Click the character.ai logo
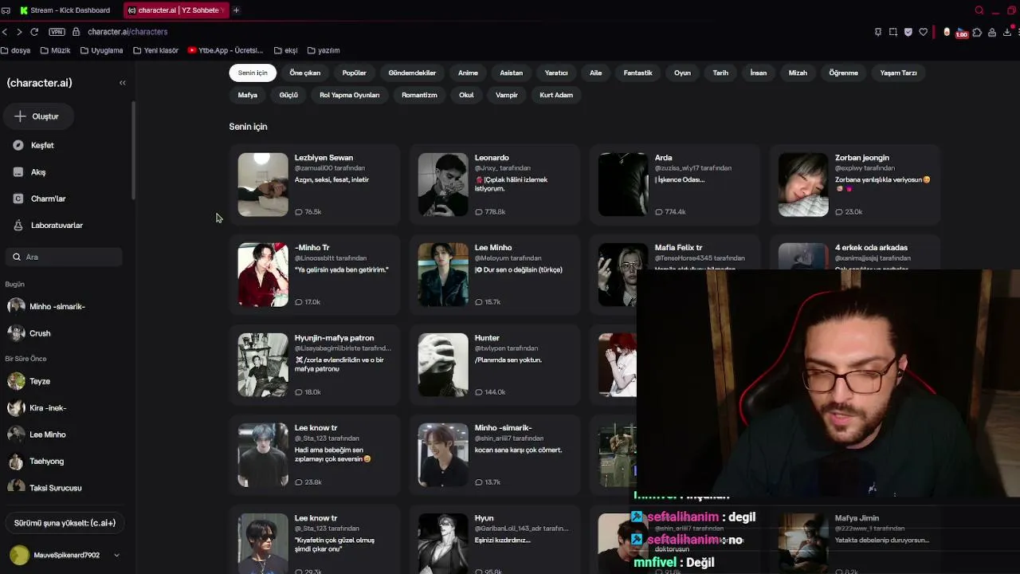This screenshot has width=1020, height=574. pos(39,83)
